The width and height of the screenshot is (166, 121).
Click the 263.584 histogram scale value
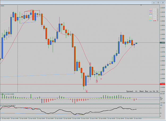point(163,94)
